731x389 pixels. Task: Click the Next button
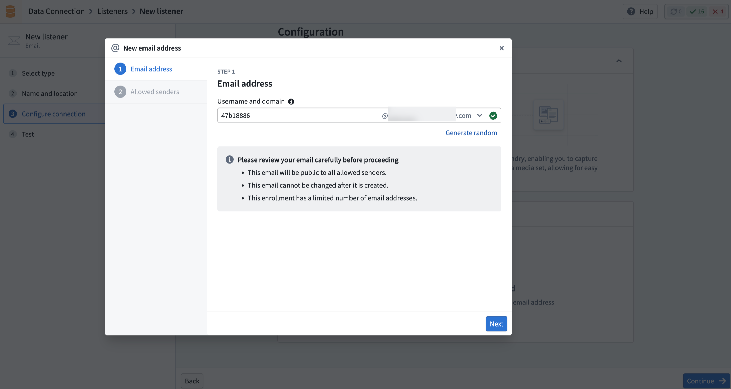(x=496, y=323)
